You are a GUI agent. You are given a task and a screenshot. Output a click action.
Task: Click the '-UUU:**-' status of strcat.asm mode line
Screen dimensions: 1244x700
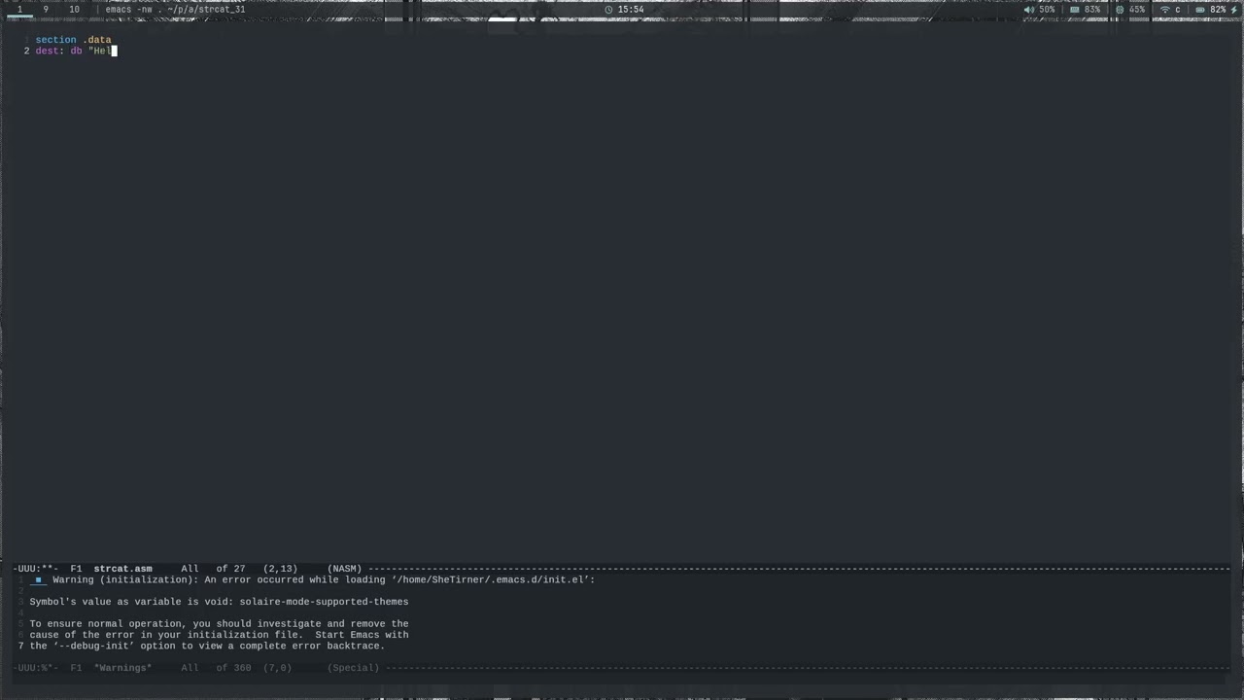[36, 569]
